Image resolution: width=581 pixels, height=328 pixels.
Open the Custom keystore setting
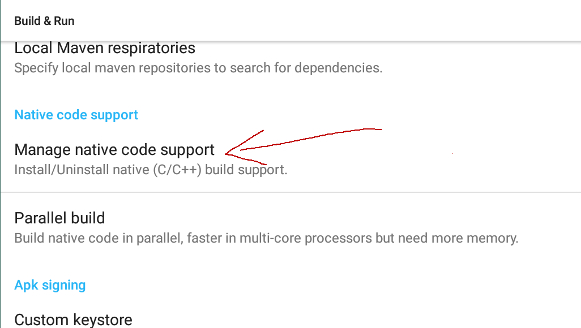pyautogui.click(x=290, y=318)
